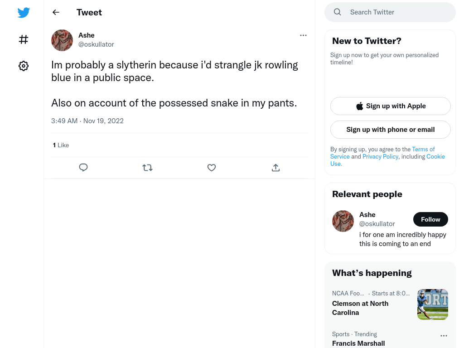The width and height of the screenshot is (464, 348).
Task: Open the tweet timestamp Nov 19, 2022
Action: pos(103,121)
